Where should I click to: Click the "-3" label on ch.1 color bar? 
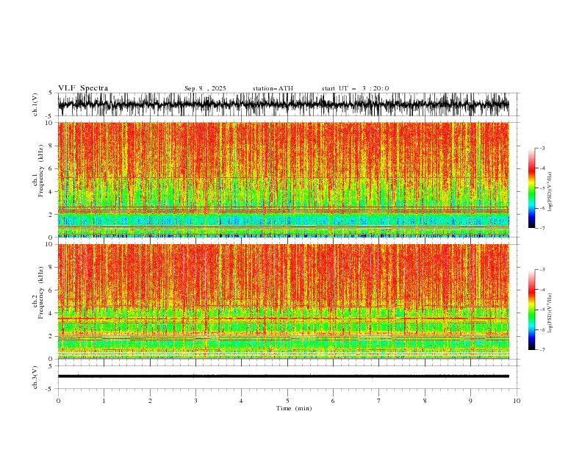[542, 148]
